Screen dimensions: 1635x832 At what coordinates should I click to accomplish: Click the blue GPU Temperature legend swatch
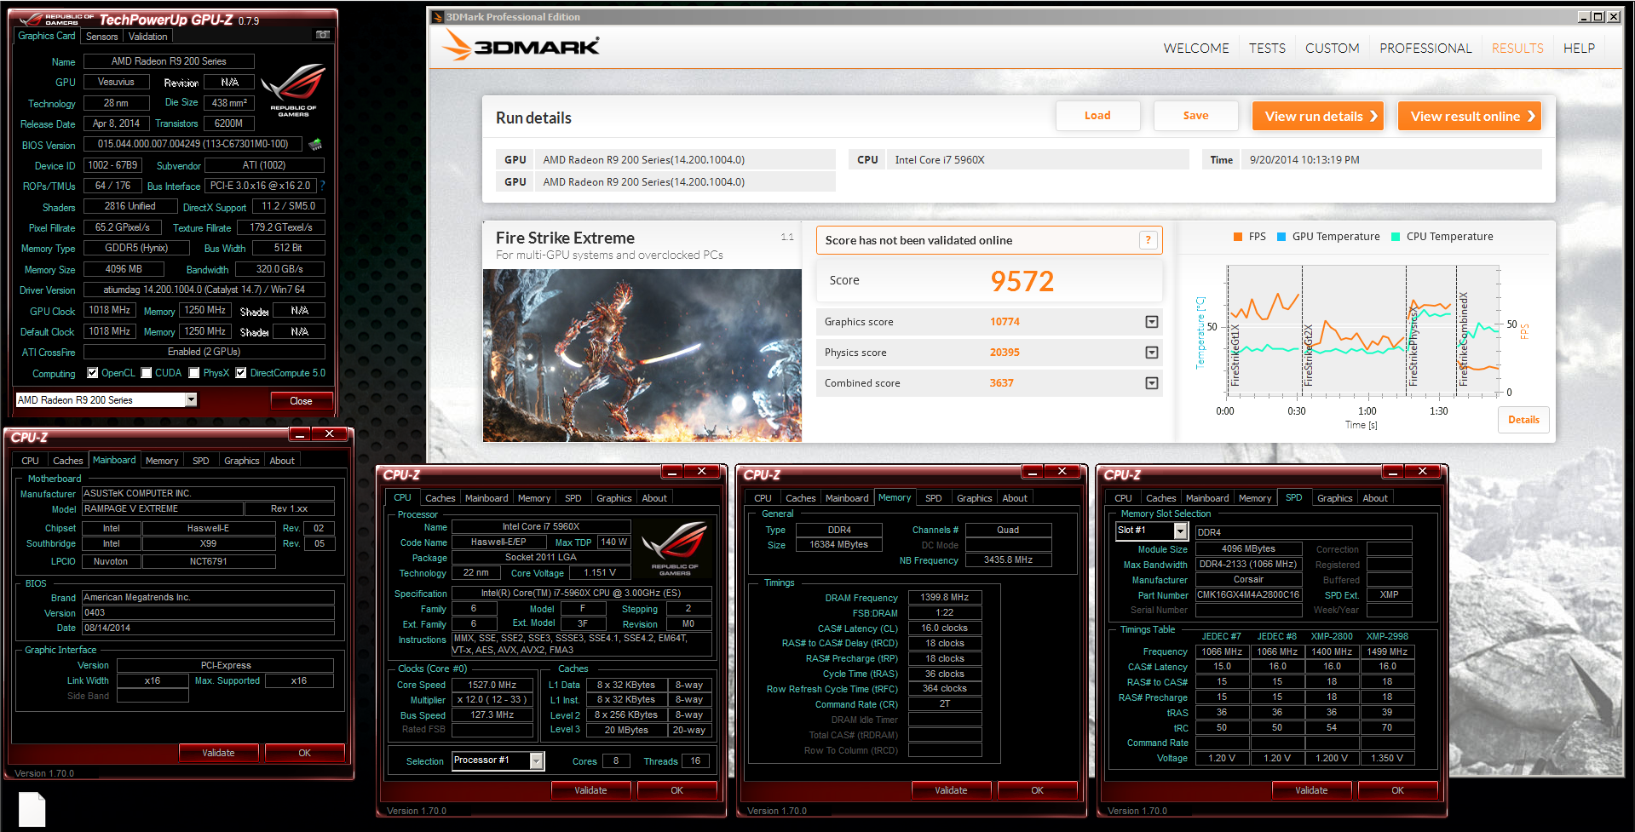[1281, 237]
